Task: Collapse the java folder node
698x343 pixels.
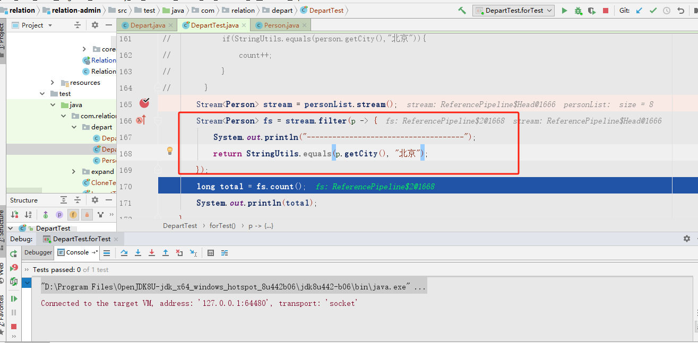Action: (x=53, y=104)
